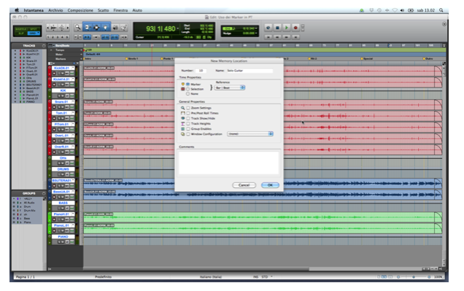This screenshot has width=464, height=291.
Task: Click the transport Stop button
Action: [x=277, y=28]
